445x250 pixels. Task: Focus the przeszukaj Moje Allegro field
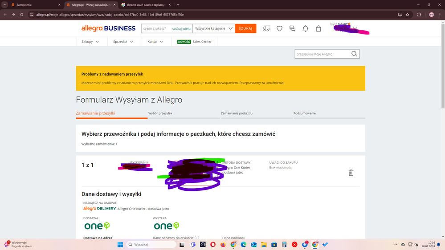[323, 54]
